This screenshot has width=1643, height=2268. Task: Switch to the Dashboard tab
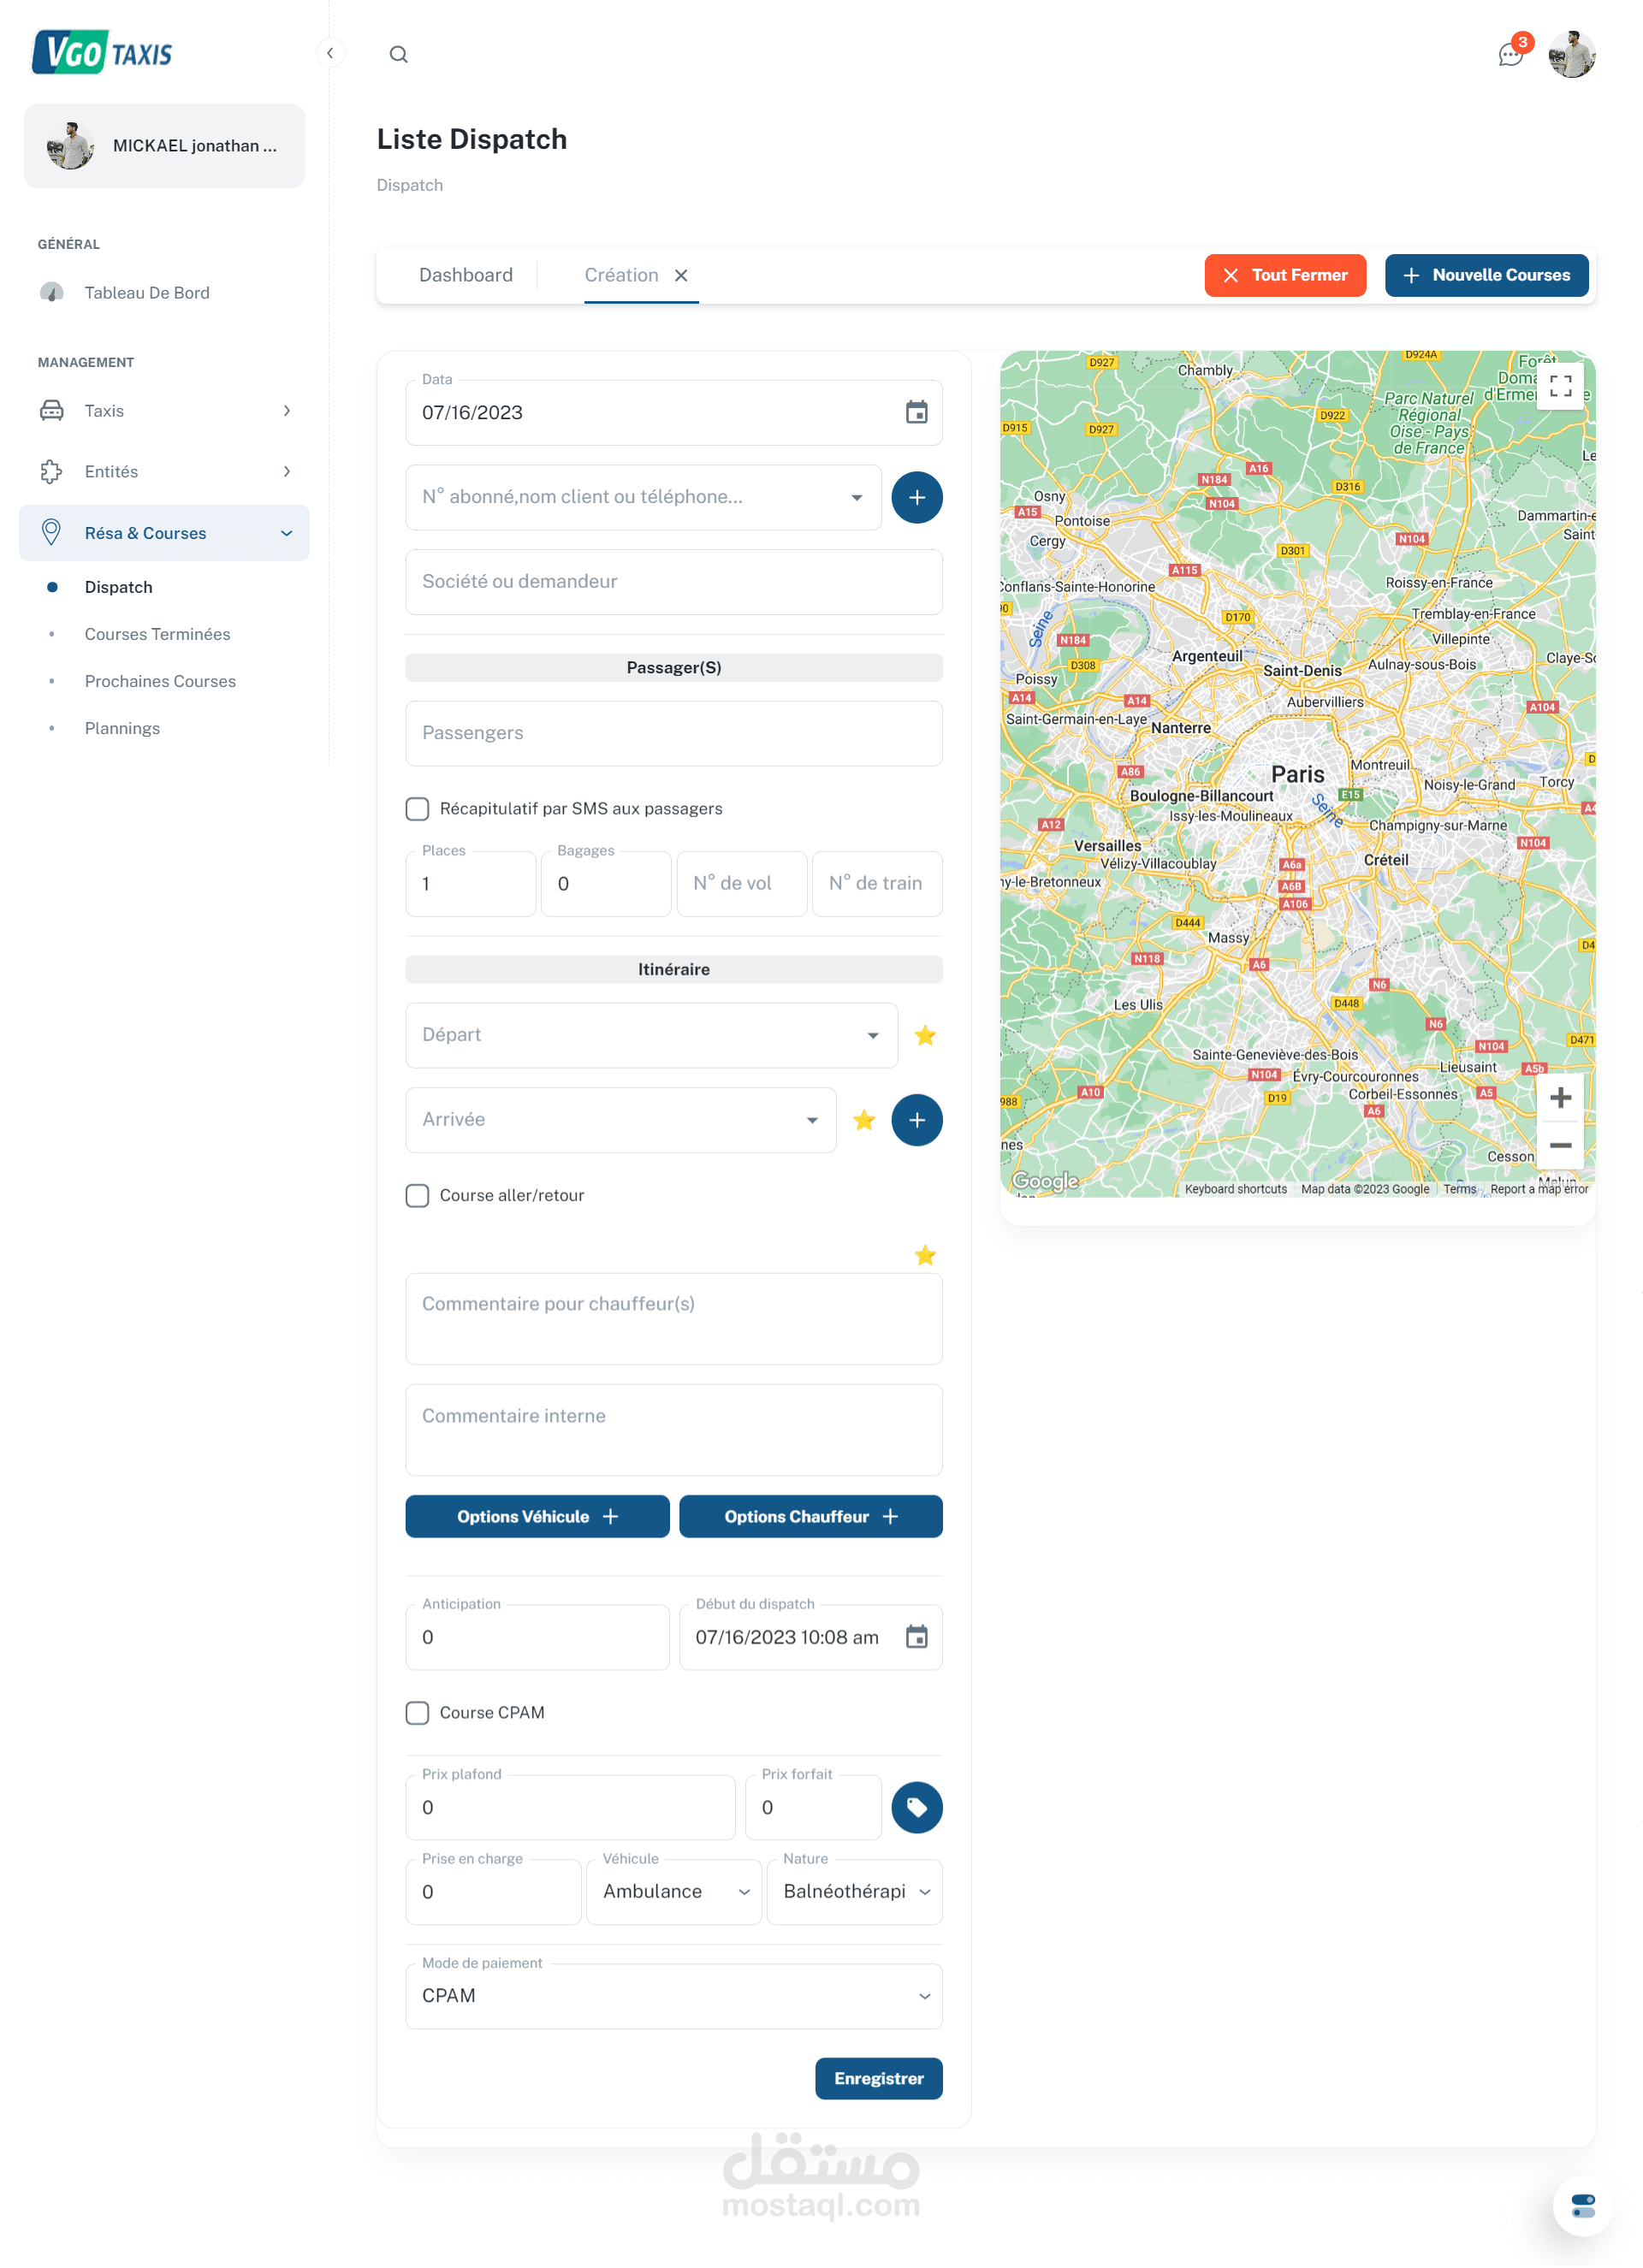pyautogui.click(x=465, y=275)
